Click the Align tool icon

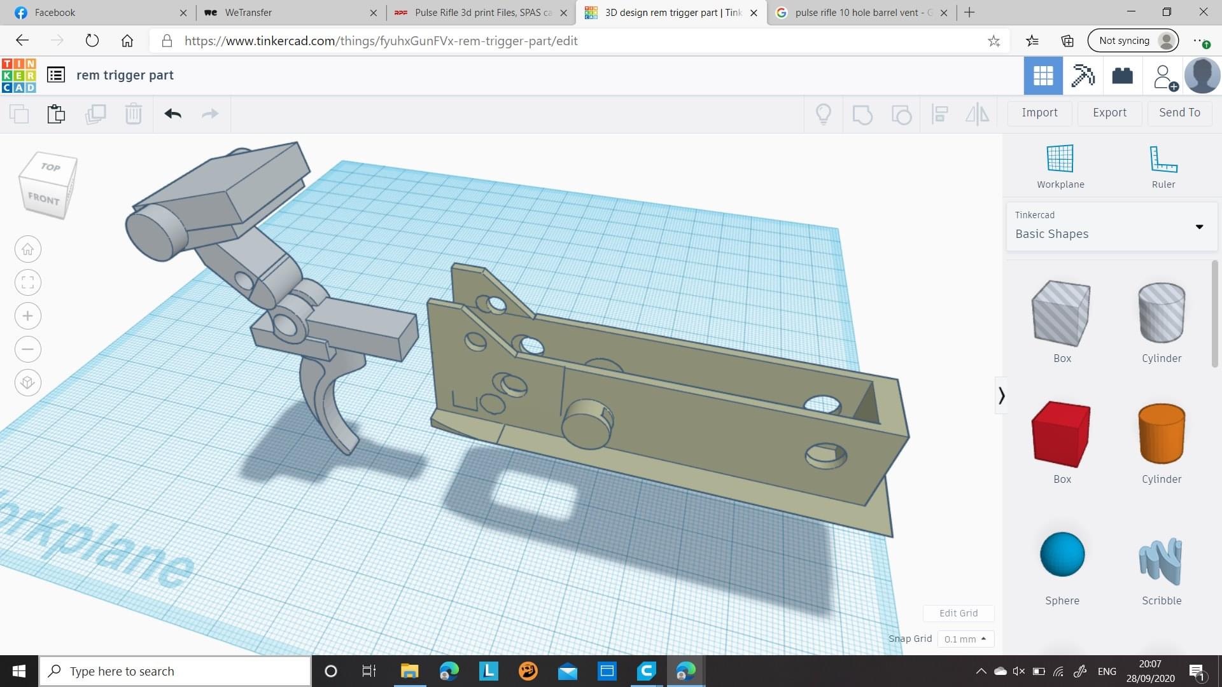pos(939,114)
